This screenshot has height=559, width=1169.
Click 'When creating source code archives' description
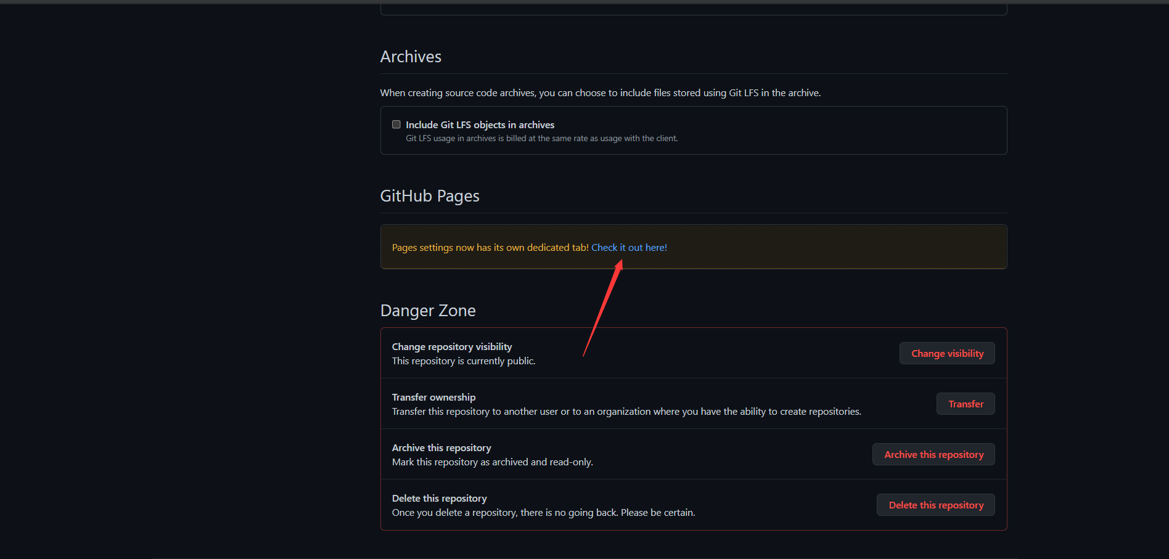pyautogui.click(x=601, y=93)
